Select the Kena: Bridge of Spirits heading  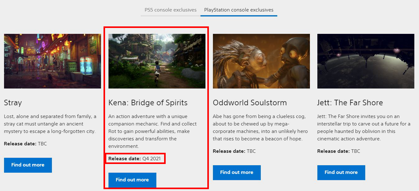pyautogui.click(x=148, y=103)
